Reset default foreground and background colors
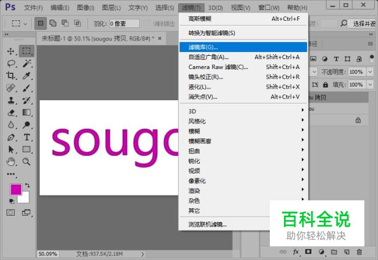 point(11,201)
